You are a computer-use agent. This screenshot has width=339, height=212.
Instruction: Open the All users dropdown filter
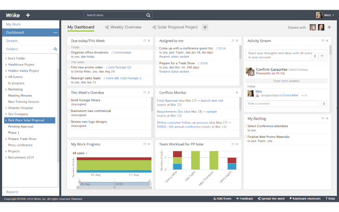[x=80, y=153]
